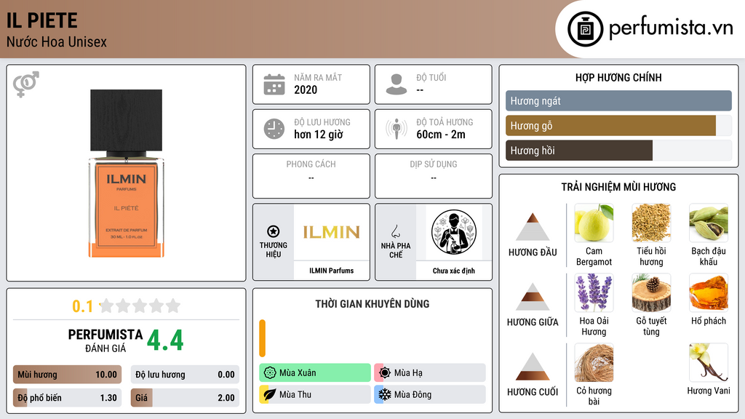This screenshot has height=419, width=745.
Task: Click the green 4.4 Perfumista score
Action: [165, 340]
